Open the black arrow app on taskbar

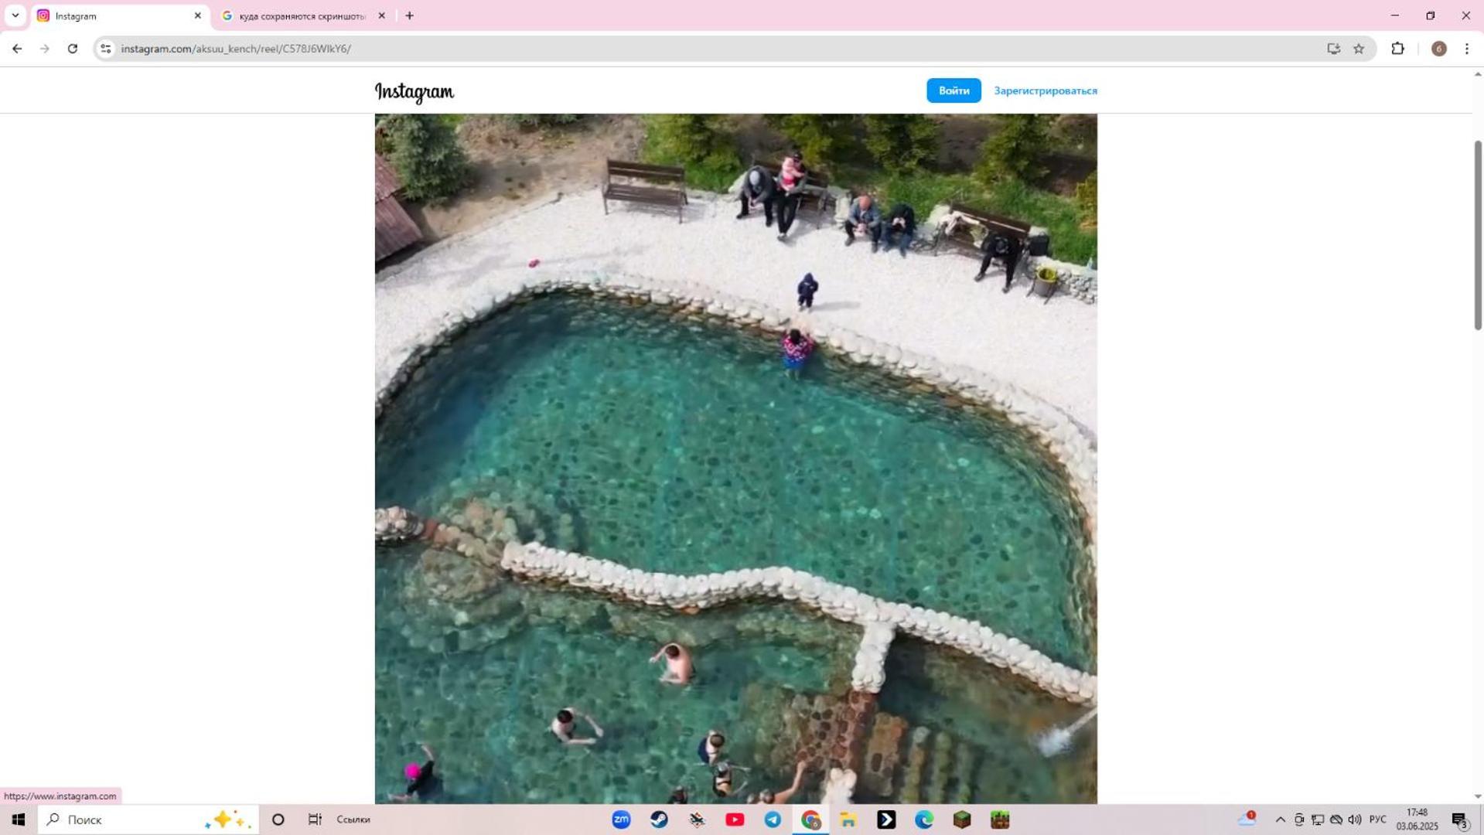coord(886,820)
